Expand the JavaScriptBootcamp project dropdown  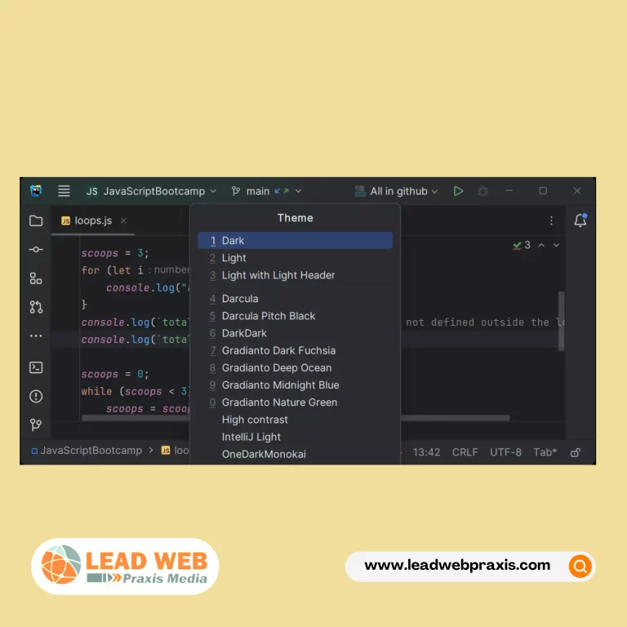click(x=152, y=191)
